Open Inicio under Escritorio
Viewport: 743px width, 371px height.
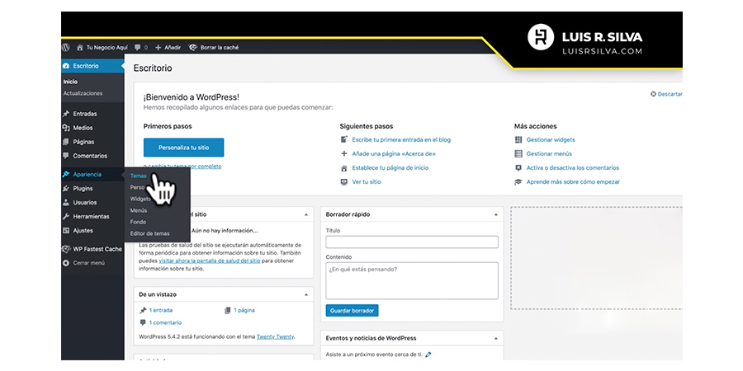click(x=71, y=82)
